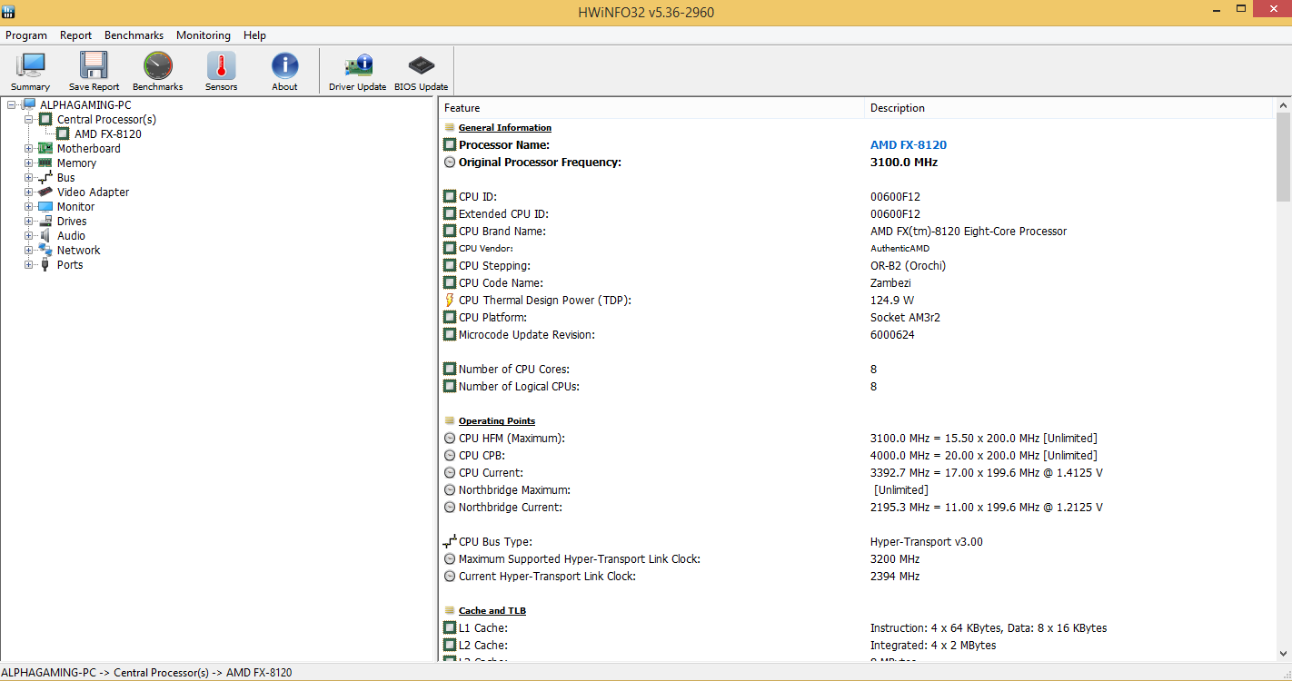Click the status bar path text

point(147,672)
